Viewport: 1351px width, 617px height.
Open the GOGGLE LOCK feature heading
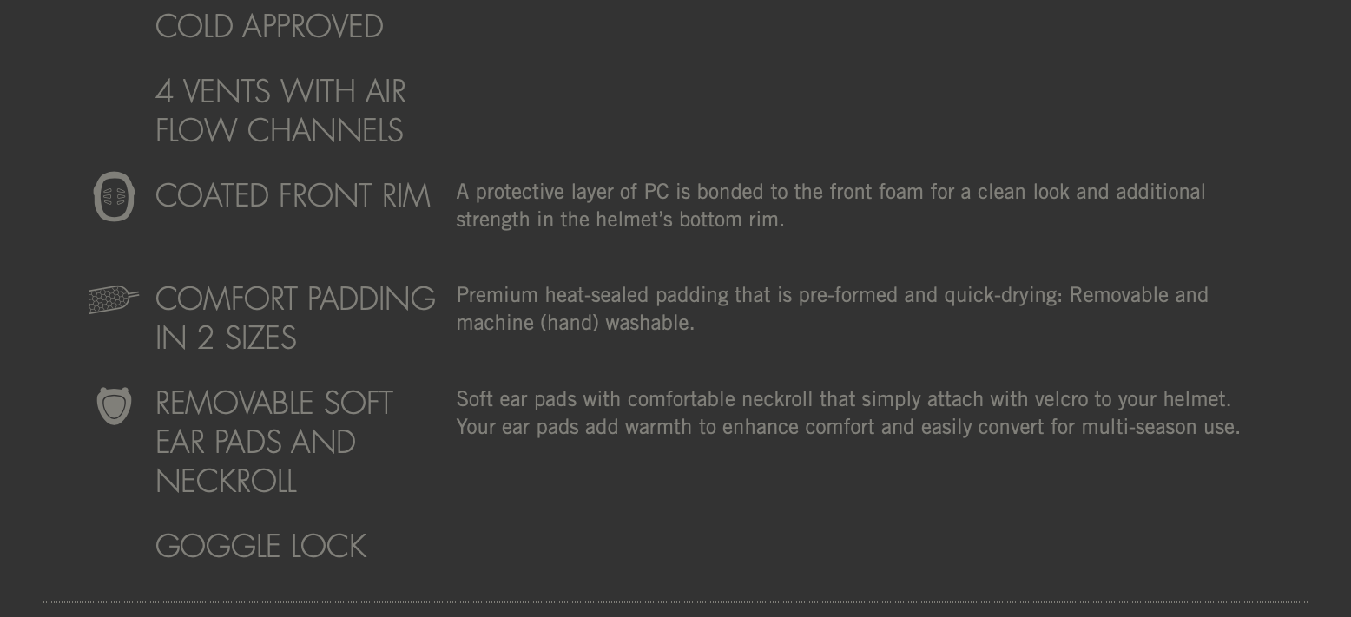[260, 546]
